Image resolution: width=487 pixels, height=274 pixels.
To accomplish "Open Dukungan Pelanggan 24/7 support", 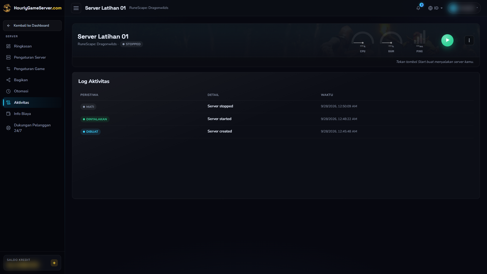I will tap(32, 128).
